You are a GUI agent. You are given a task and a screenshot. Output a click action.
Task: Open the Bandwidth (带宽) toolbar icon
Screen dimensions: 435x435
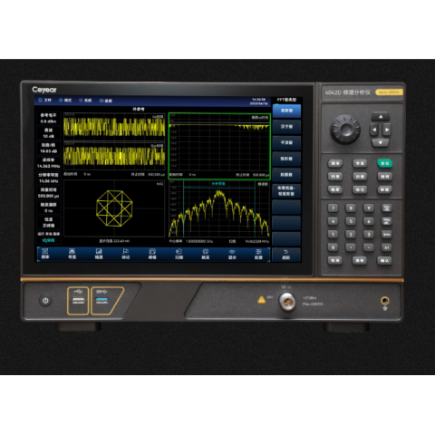tap(72, 254)
